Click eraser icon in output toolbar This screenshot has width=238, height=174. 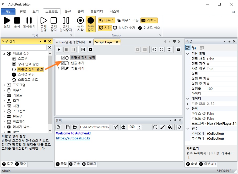123,127
